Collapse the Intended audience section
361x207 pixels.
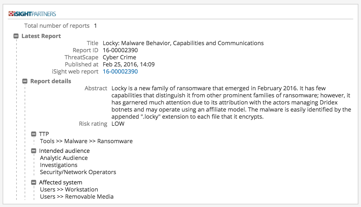pos(34,151)
